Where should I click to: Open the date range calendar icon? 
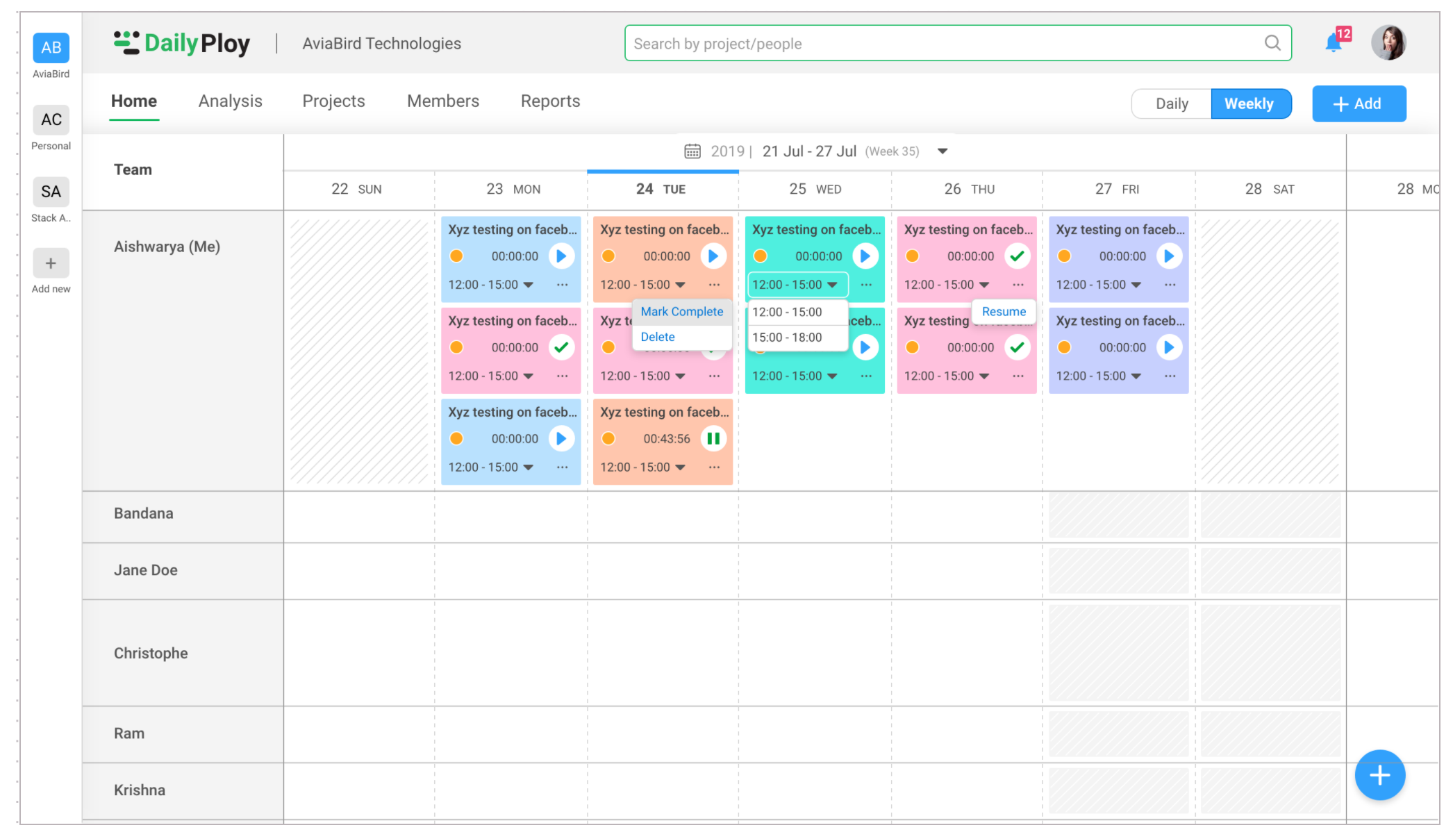[x=692, y=151]
